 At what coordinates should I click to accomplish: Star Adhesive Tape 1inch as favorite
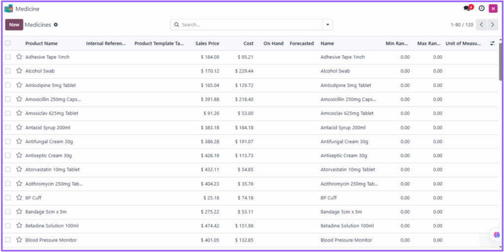click(19, 57)
